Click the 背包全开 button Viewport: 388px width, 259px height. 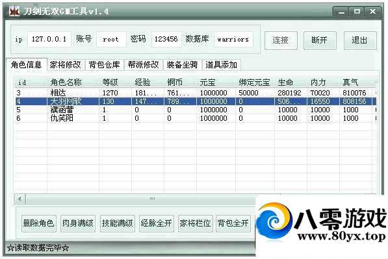pyautogui.click(x=233, y=223)
